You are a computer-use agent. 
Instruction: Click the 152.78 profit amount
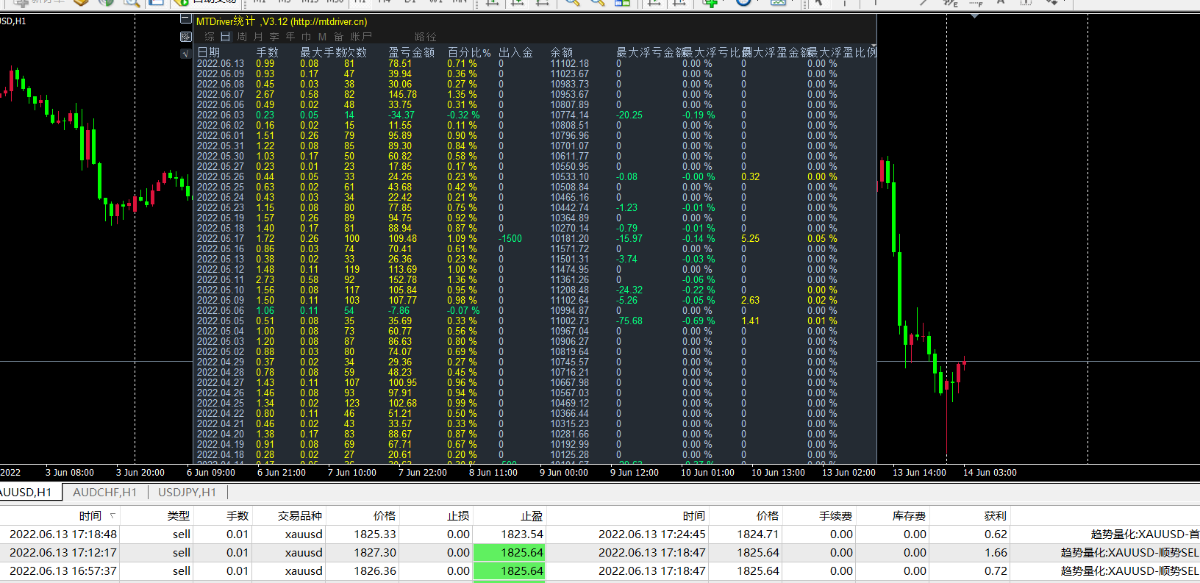(403, 280)
